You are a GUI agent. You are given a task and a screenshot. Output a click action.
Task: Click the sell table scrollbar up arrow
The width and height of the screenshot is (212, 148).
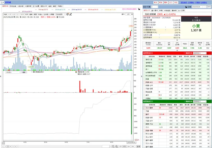210,107
